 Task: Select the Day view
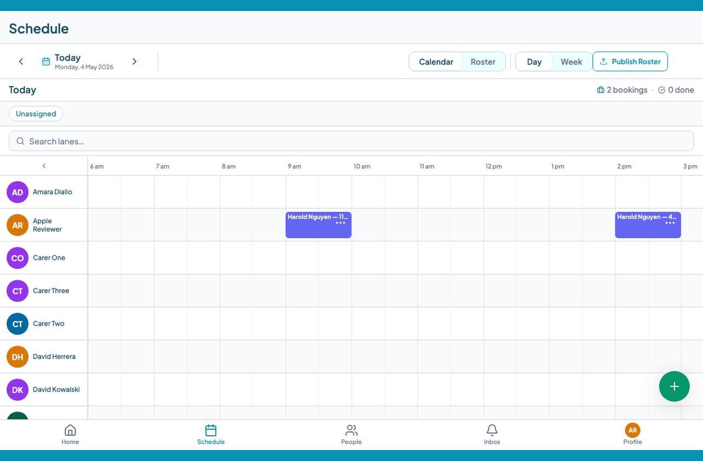pyautogui.click(x=534, y=62)
